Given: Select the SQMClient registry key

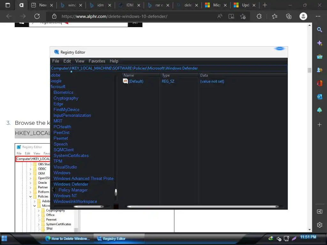Looking at the screenshot, I should pyautogui.click(x=64, y=150).
